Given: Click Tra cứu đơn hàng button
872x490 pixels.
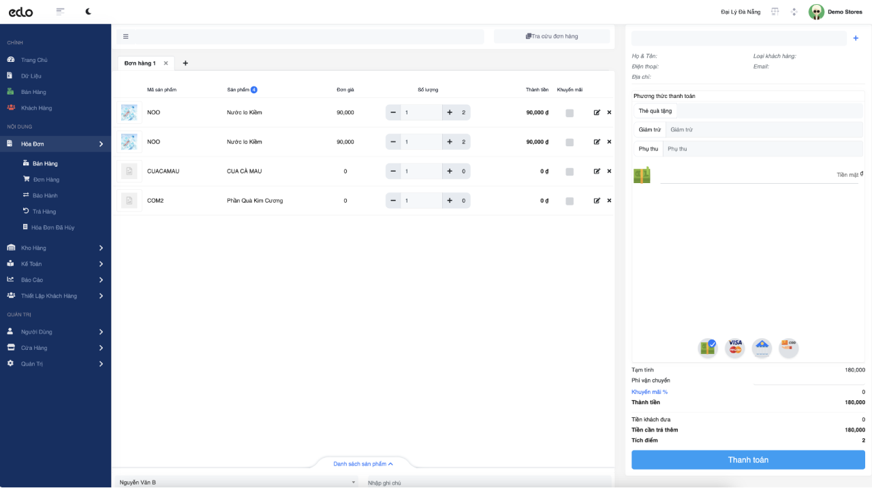Looking at the screenshot, I should (552, 37).
